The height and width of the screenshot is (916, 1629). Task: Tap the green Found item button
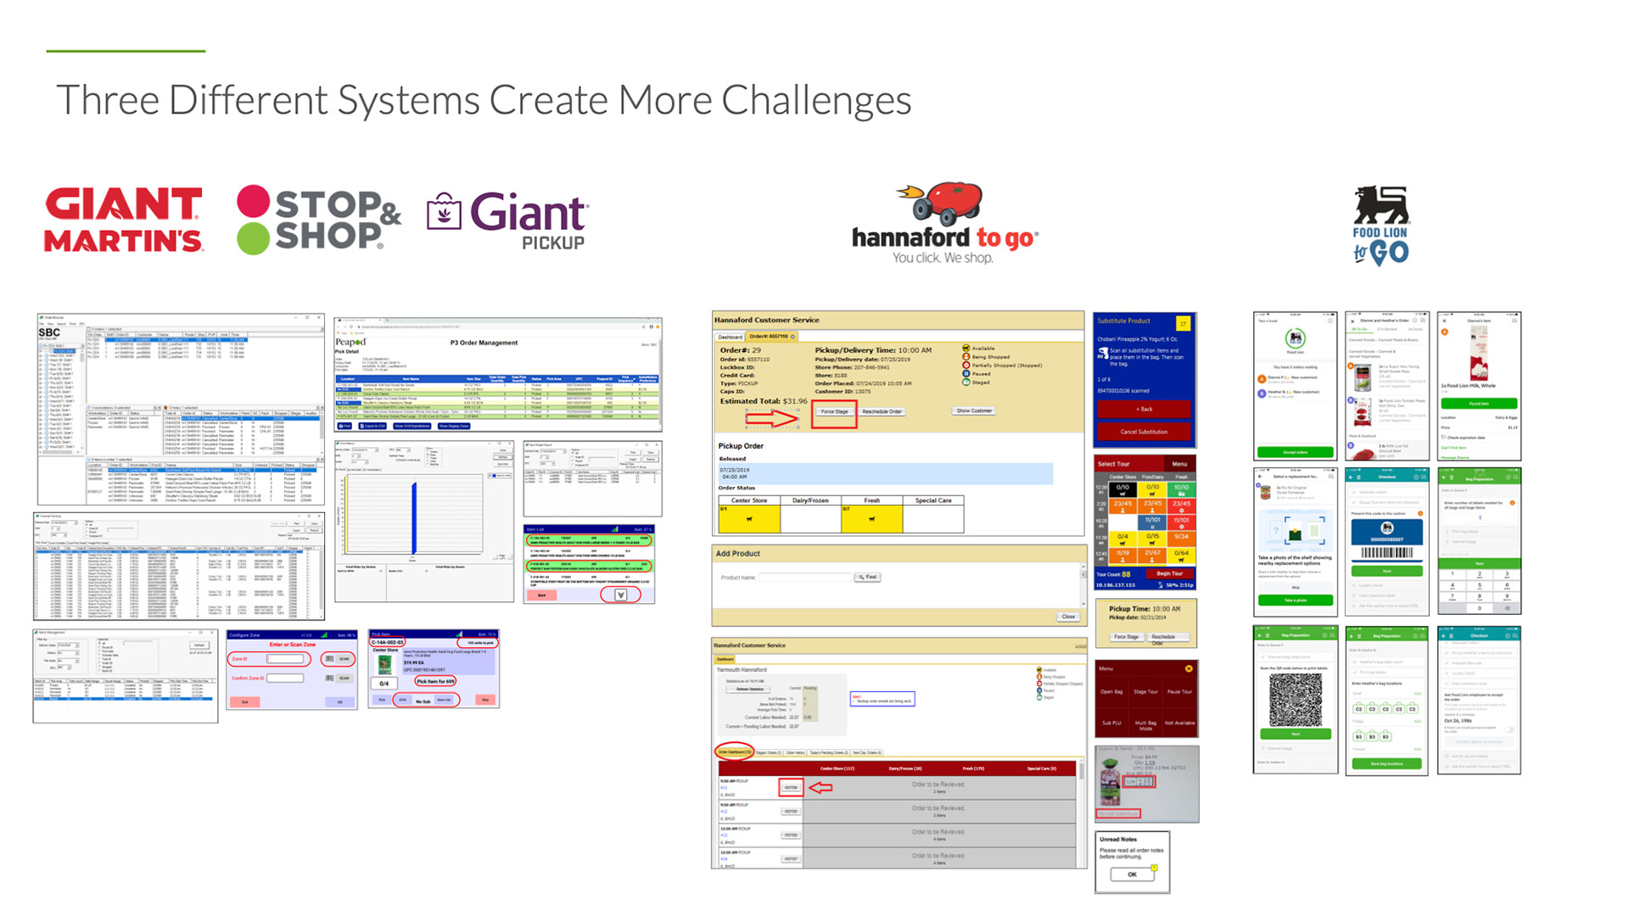point(1478,404)
